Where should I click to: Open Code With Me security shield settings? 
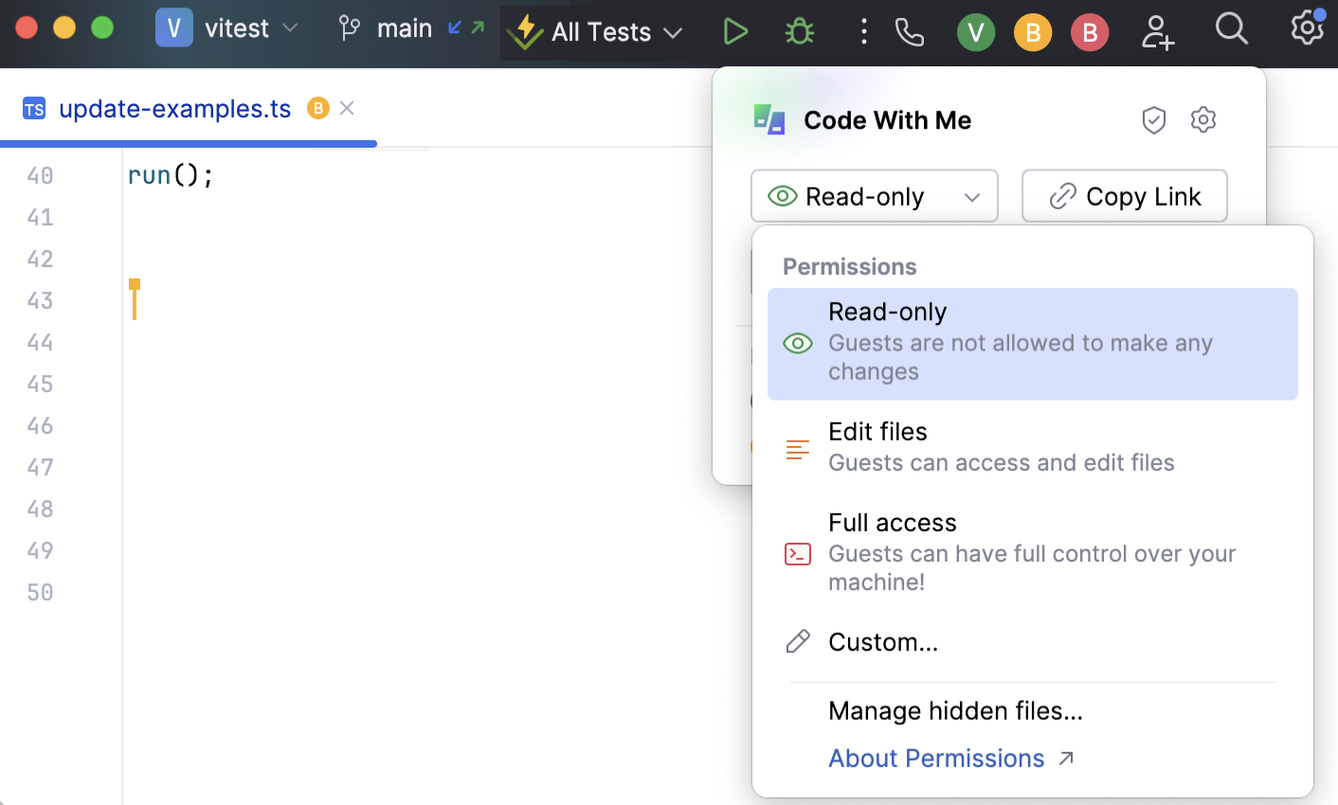(1154, 119)
